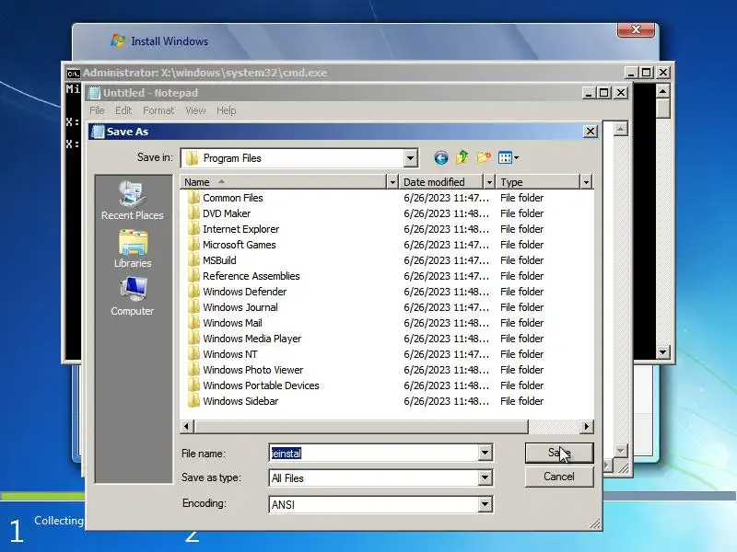Maximize the Notepad window
Image resolution: width=737 pixels, height=552 pixels.
[604, 93]
